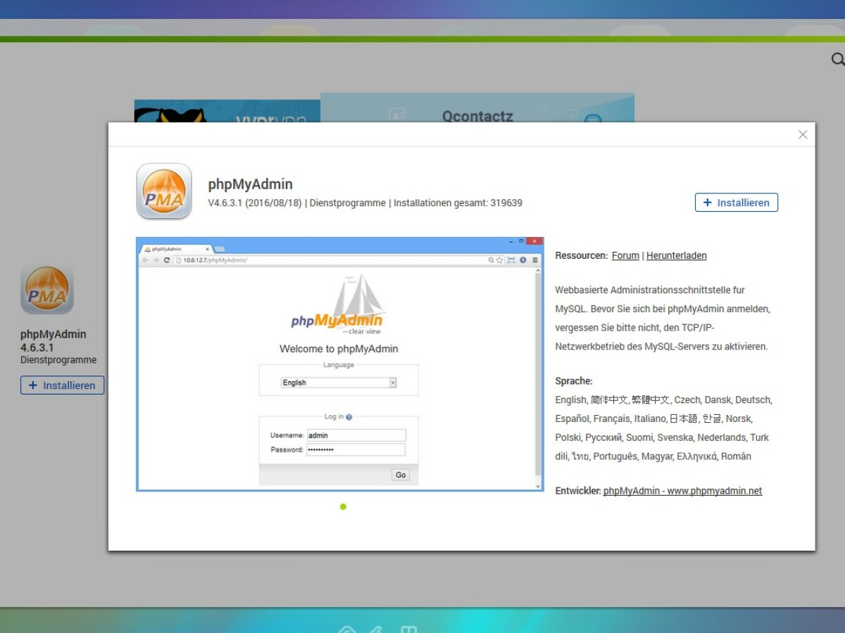Screen dimensions: 845x633
Task: Click the 'Installationen gesamt: 319639' text
Action: 458,203
